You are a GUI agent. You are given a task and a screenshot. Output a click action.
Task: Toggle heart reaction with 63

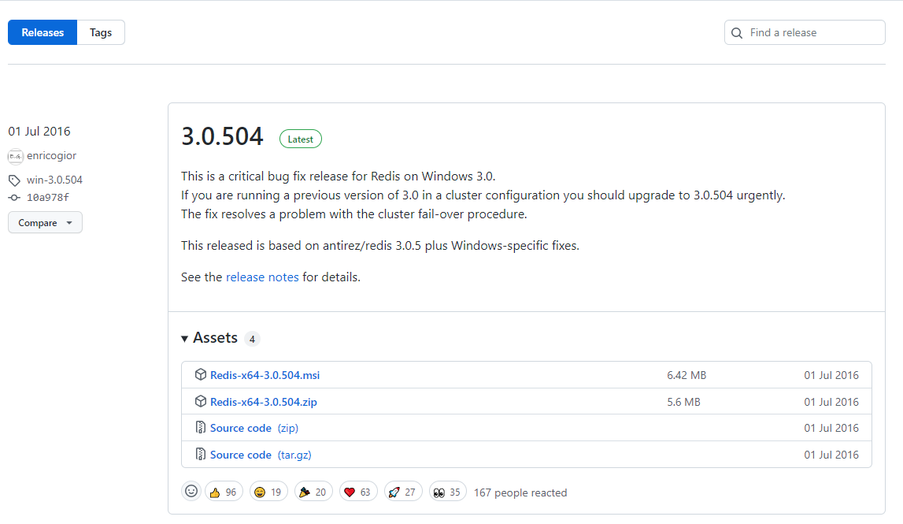[358, 492]
